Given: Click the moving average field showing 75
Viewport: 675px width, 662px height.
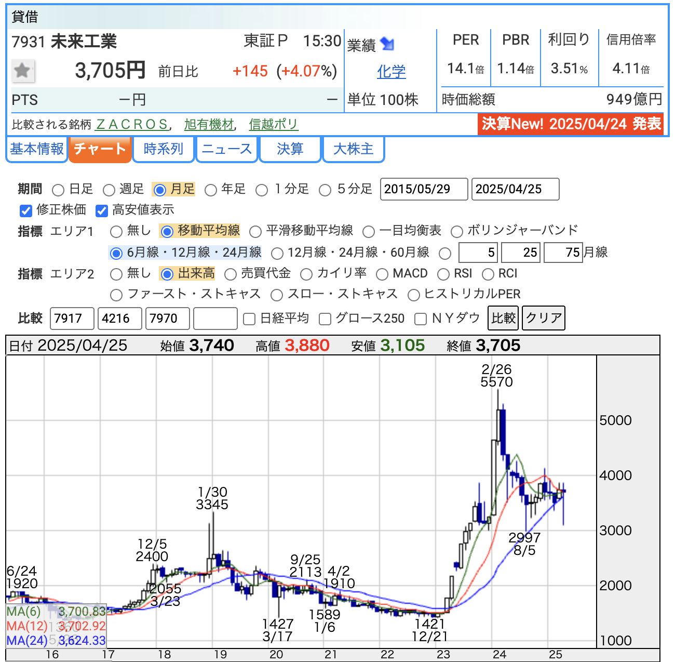Looking at the screenshot, I should click(564, 253).
